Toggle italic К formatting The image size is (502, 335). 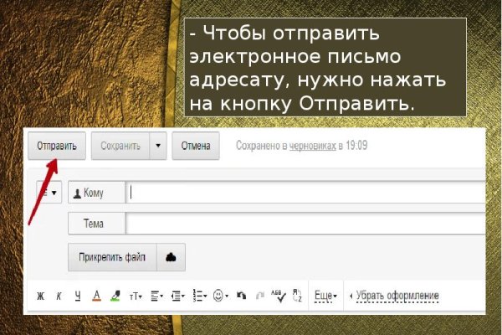(59, 296)
